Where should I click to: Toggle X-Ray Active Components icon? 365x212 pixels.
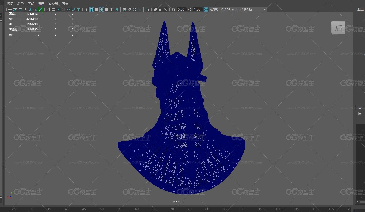[160, 9]
